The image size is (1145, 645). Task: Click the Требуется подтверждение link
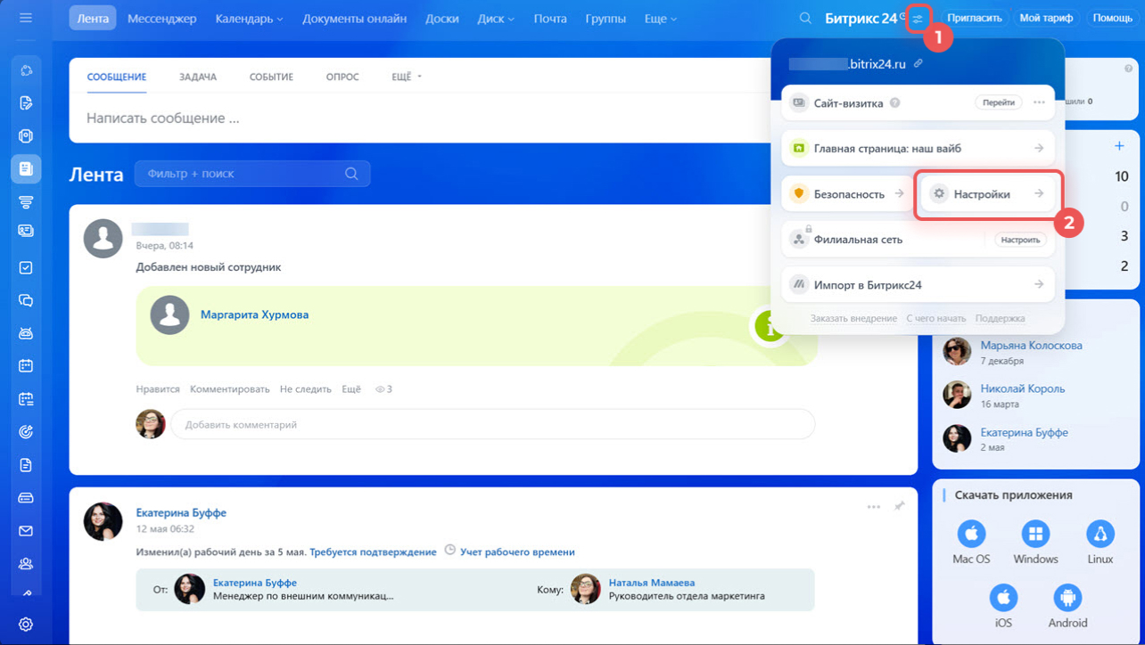click(x=373, y=552)
